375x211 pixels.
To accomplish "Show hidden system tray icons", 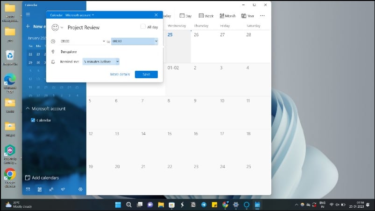I will (x=297, y=205).
